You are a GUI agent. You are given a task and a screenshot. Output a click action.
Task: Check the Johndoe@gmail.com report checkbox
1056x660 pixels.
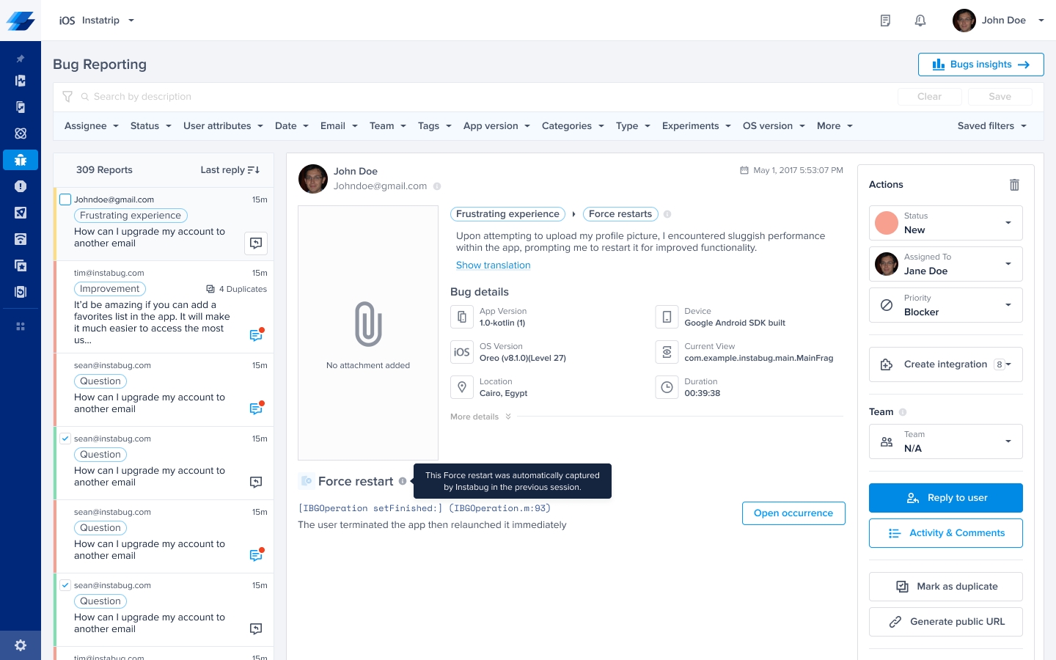65,199
